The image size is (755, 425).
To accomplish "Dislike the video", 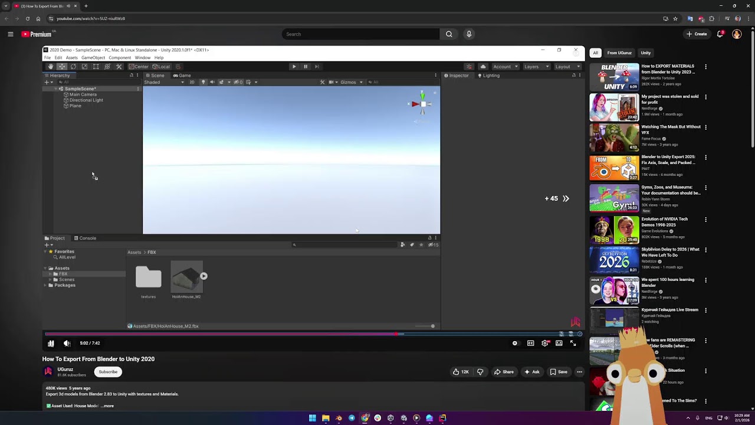I will pyautogui.click(x=480, y=372).
